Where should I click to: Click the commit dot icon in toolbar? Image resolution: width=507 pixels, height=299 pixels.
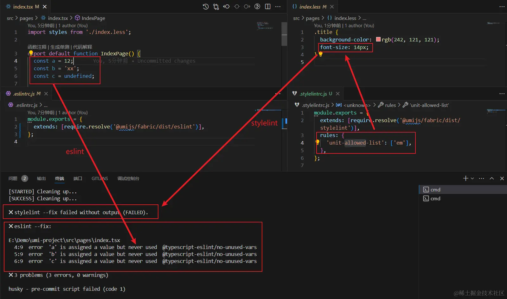pos(237,7)
